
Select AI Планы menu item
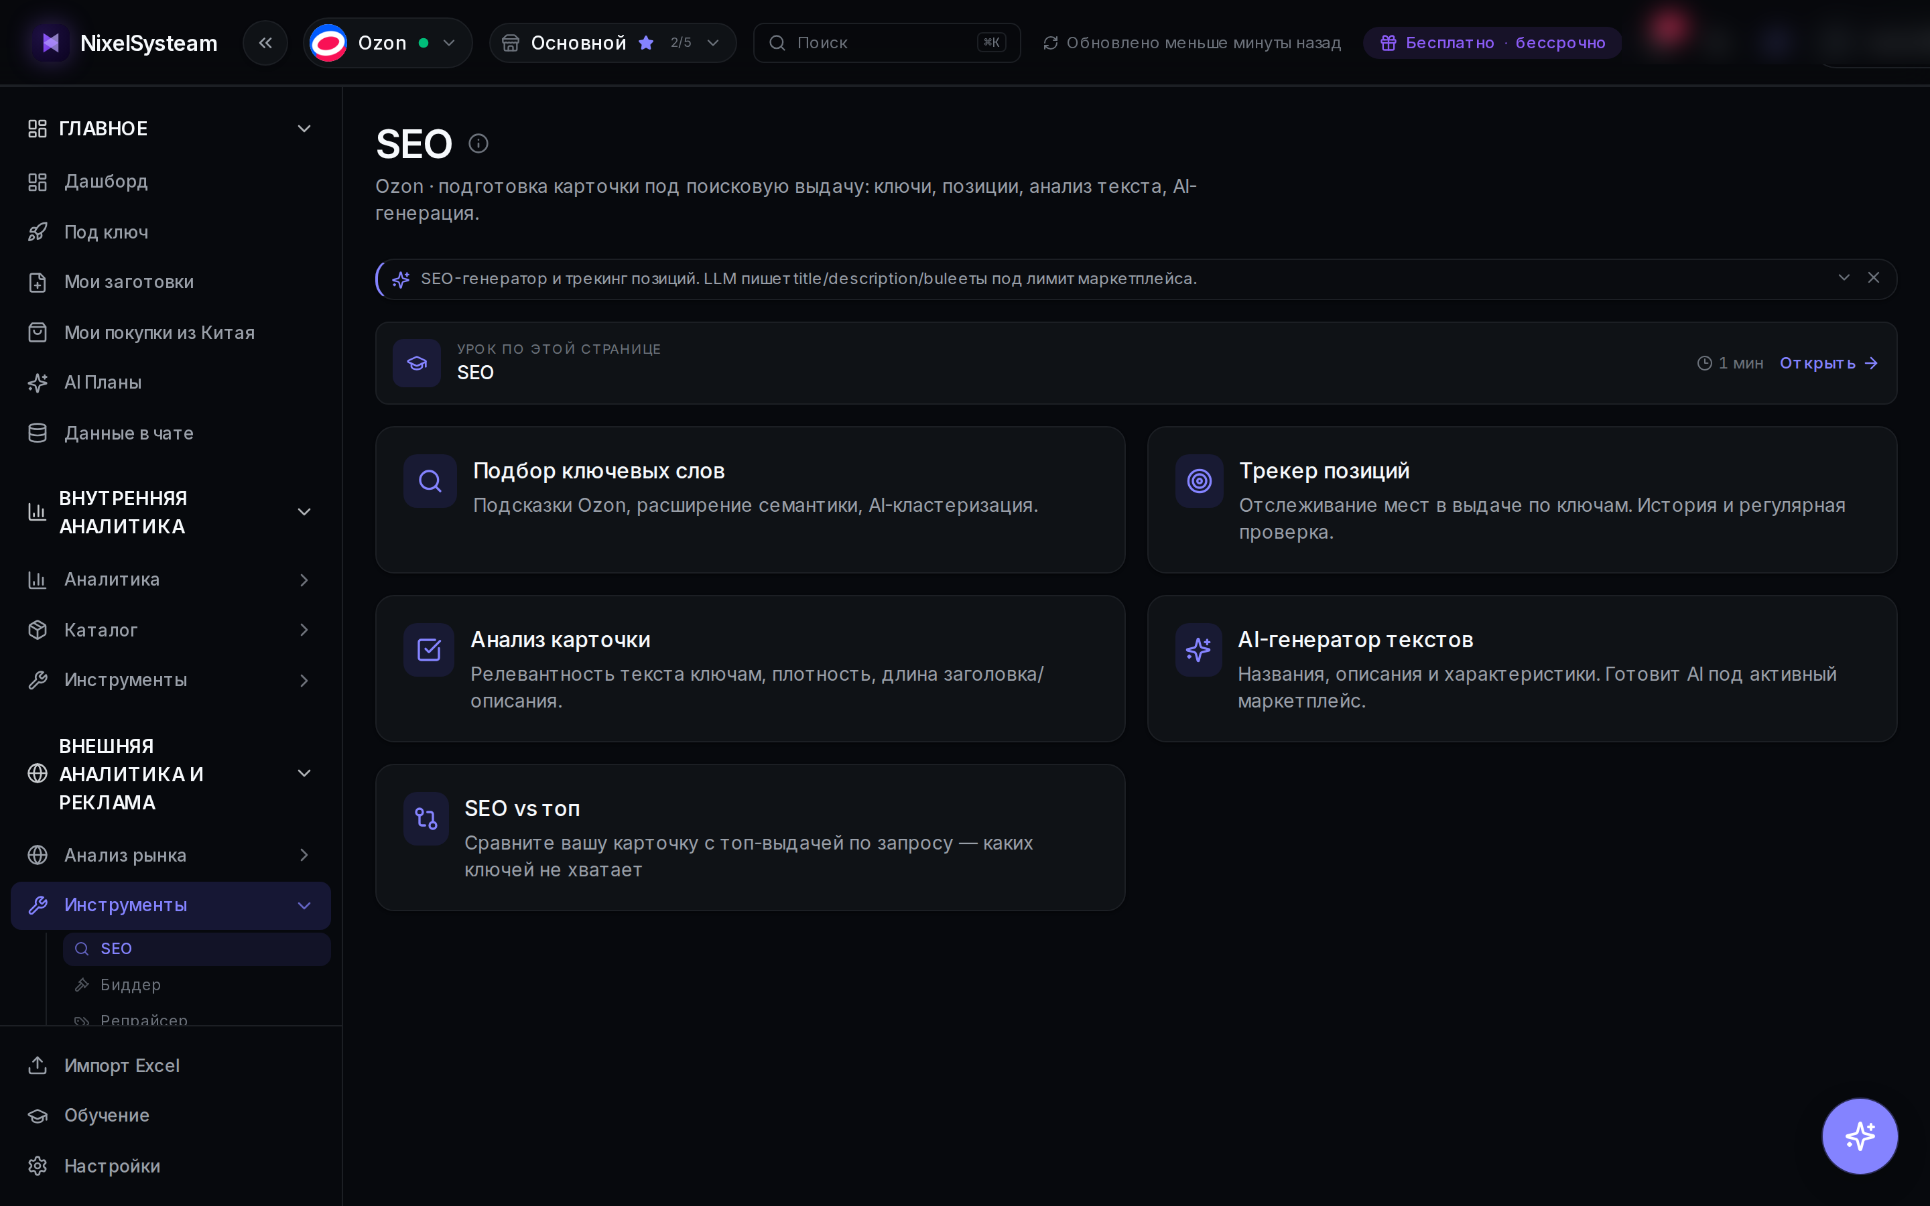pos(171,383)
